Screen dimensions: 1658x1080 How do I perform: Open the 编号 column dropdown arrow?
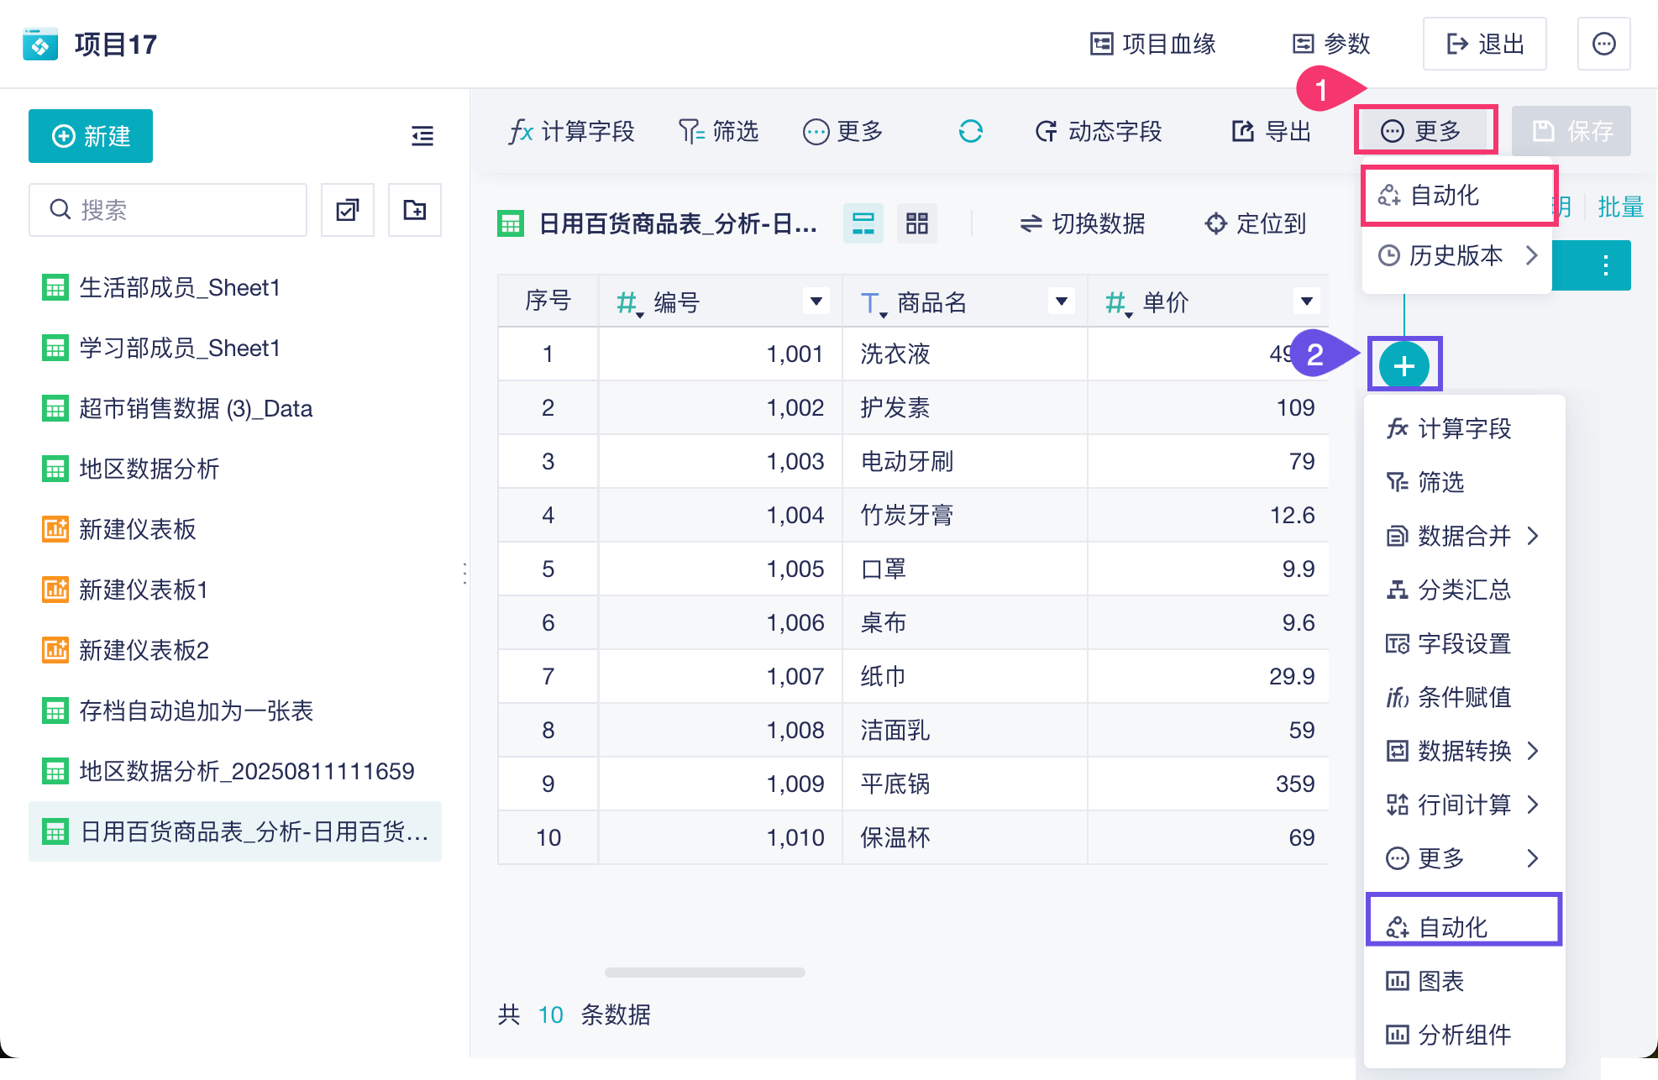tap(816, 301)
